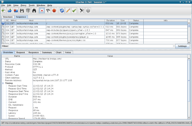Click the request list scrollbar up arrow
Screen dimensions: 192x126
[189, 23]
